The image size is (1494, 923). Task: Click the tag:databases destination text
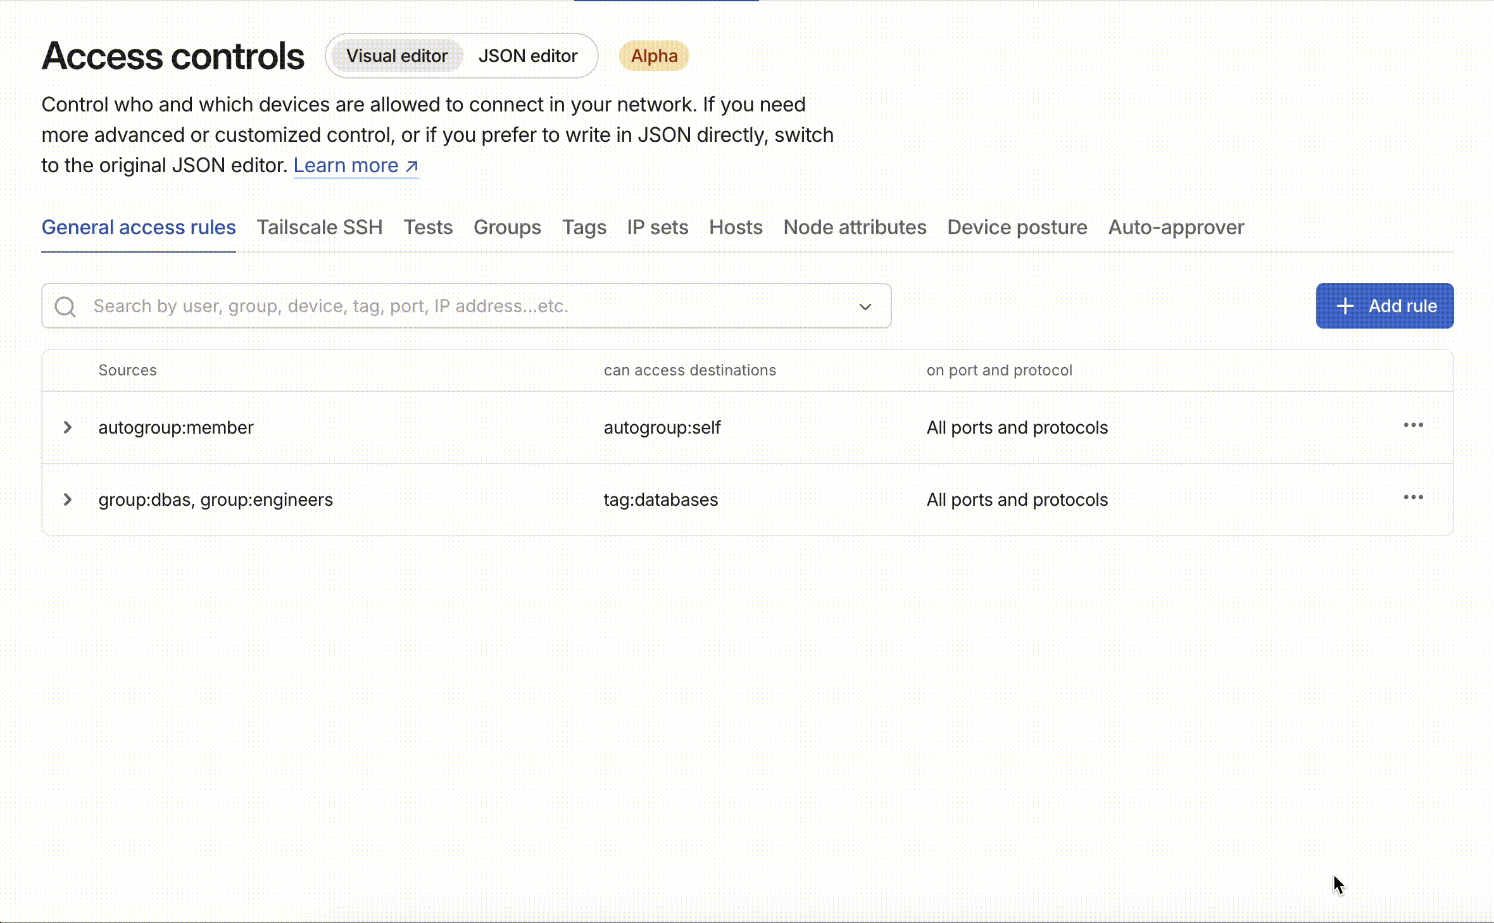661,499
